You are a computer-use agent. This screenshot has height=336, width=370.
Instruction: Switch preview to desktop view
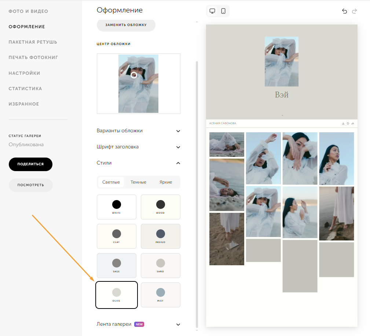click(212, 11)
